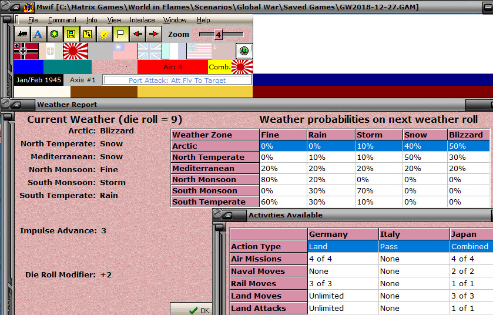The width and height of the screenshot is (493, 315).
Task: Select the Arctic weather zone row
Action: pyautogui.click(x=330, y=146)
